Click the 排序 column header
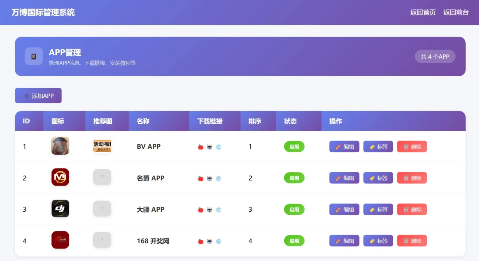 255,121
